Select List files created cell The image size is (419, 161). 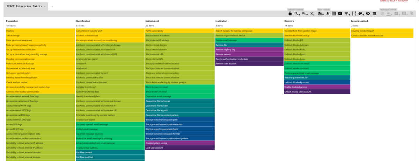pos(110,152)
